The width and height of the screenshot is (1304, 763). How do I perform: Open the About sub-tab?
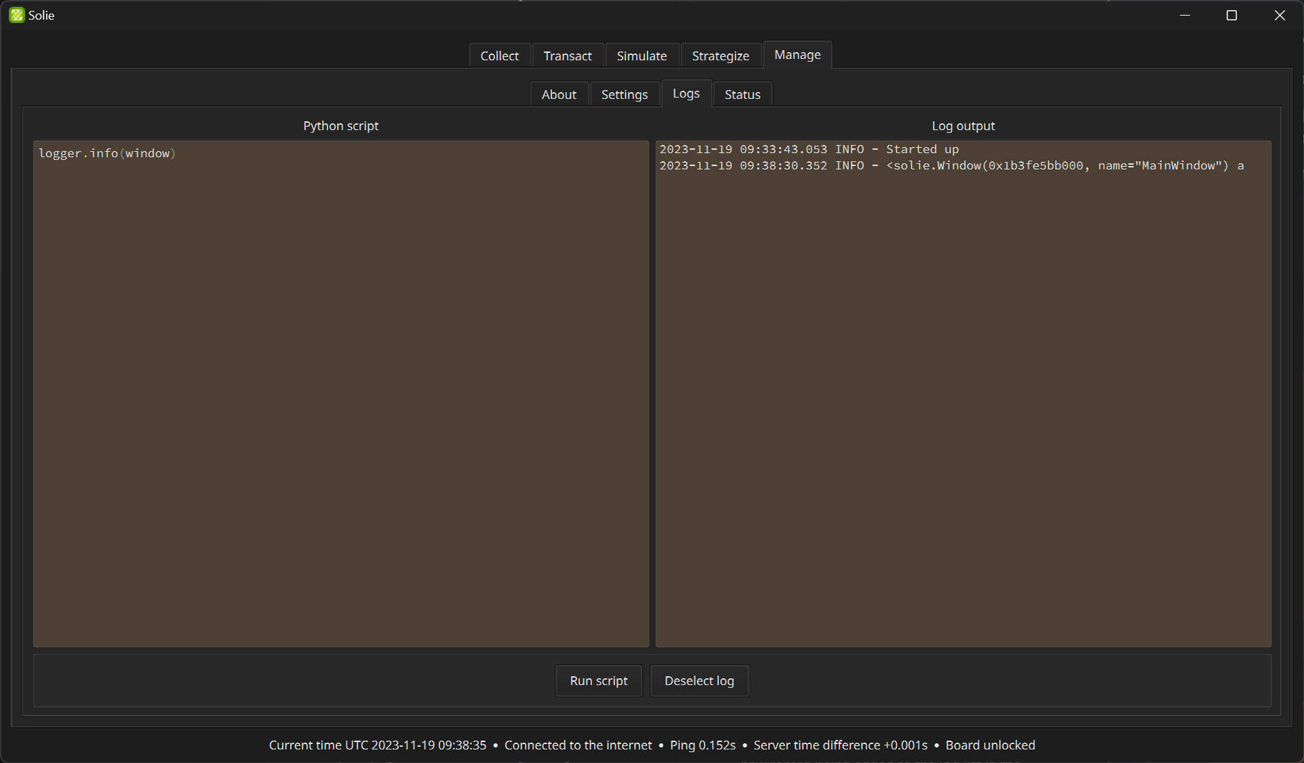click(558, 94)
